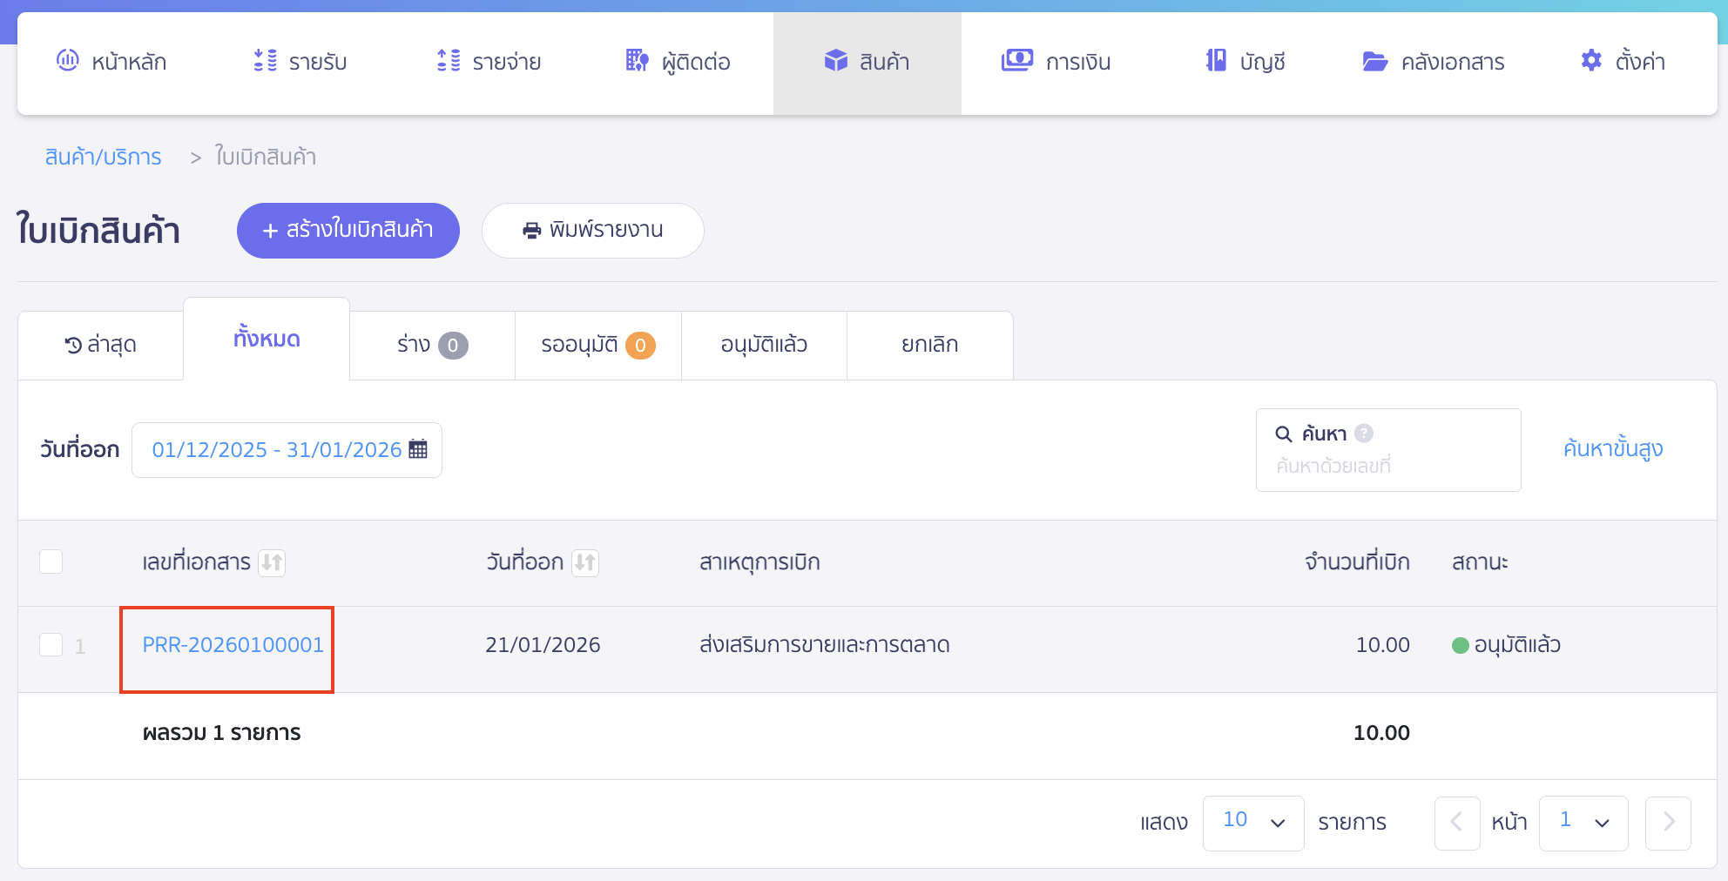Open the คลังเอกสาร (document storage) icon
Image resolution: width=1728 pixels, height=881 pixels.
[x=1374, y=61]
